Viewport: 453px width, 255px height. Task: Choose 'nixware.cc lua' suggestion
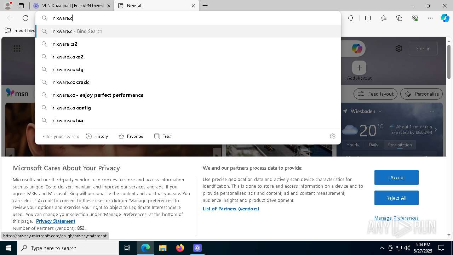[x=188, y=120]
